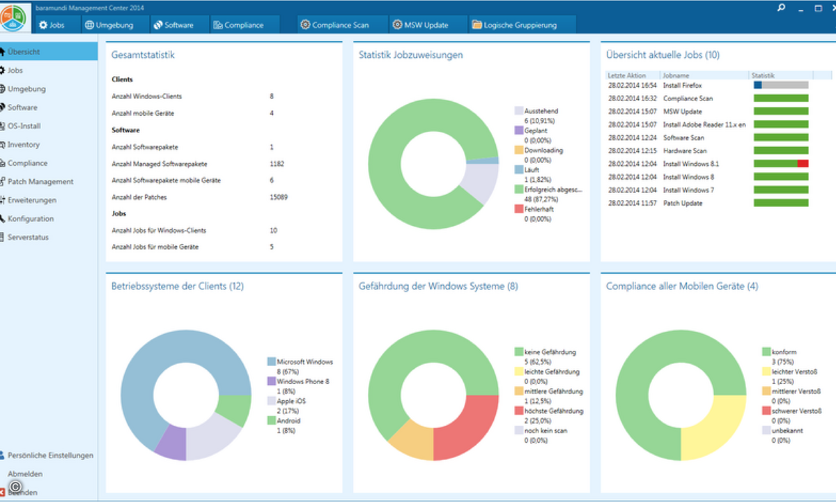Open Persönliche Einstellungen
Viewport: 836px width, 502px height.
[x=49, y=455]
